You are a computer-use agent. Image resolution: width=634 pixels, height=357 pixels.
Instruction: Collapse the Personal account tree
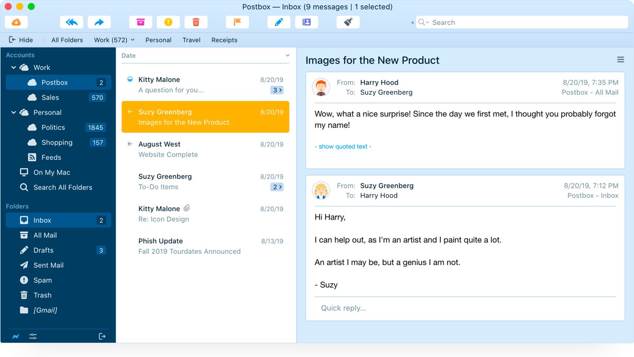click(x=14, y=113)
